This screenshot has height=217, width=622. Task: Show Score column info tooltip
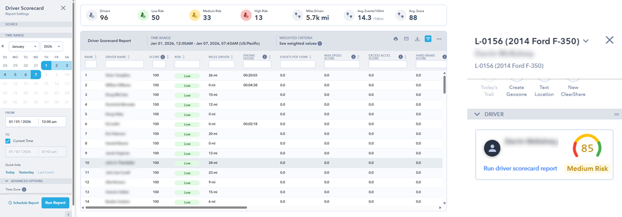tap(163, 57)
